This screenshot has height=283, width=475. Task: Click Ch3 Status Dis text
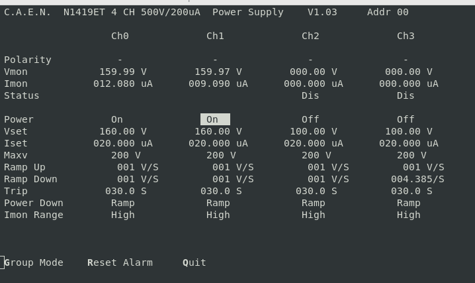coord(406,95)
